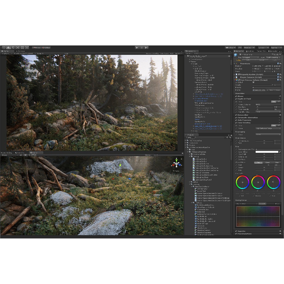Select the Rect transform tool

[22, 48]
